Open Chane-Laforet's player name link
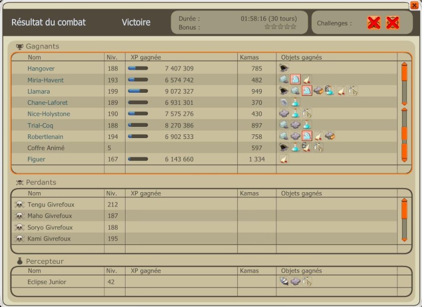Image resolution: width=422 pixels, height=307 pixels. (x=47, y=103)
